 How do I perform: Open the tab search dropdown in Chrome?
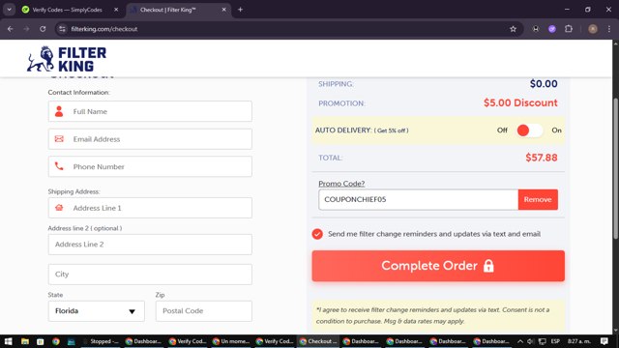9,10
